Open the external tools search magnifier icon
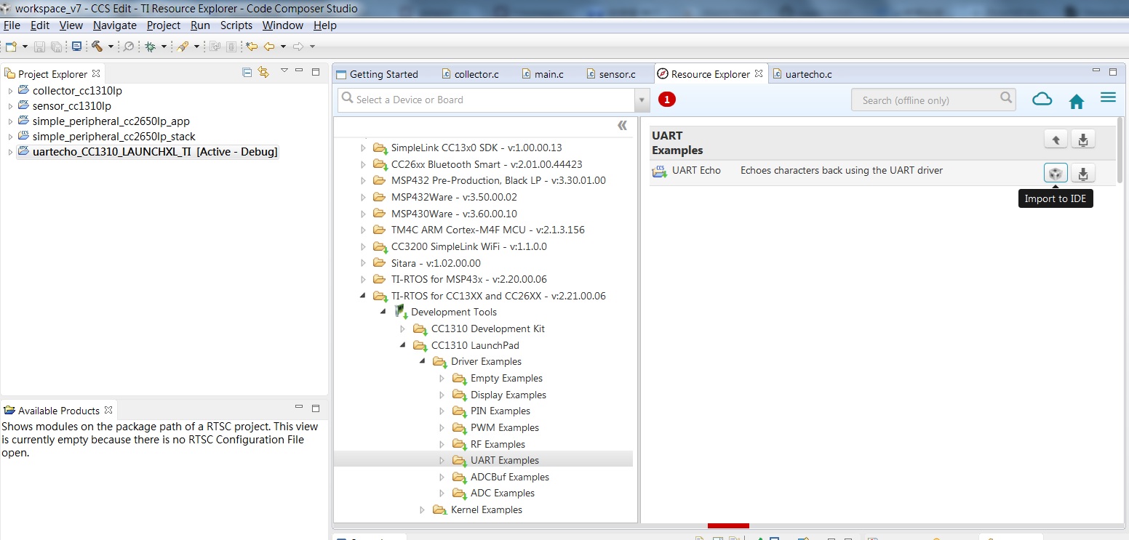The height and width of the screenshot is (540, 1129). tap(128, 46)
